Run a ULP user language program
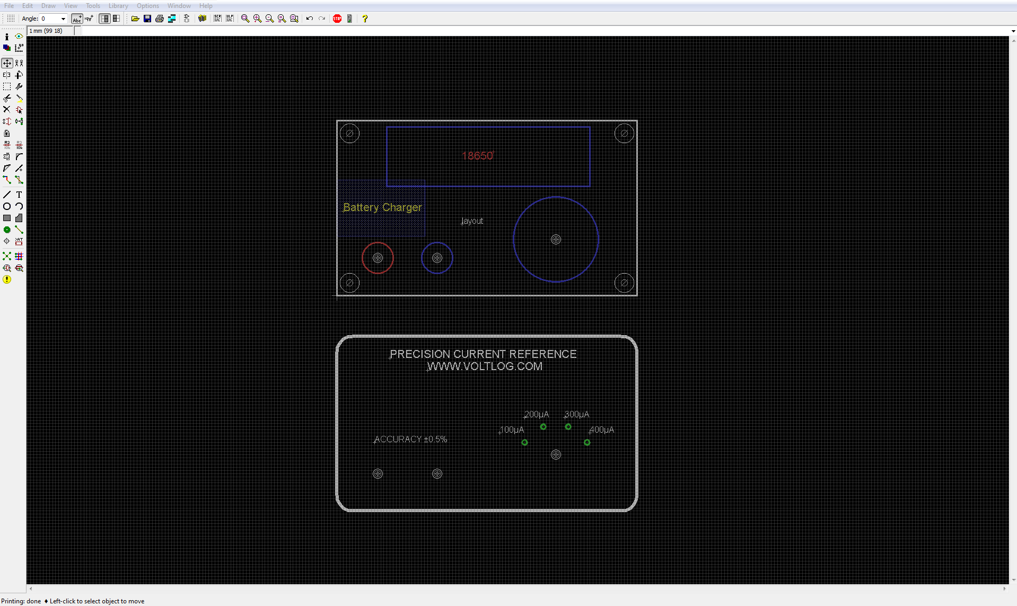Viewport: 1017px width, 606px height. 230,19
